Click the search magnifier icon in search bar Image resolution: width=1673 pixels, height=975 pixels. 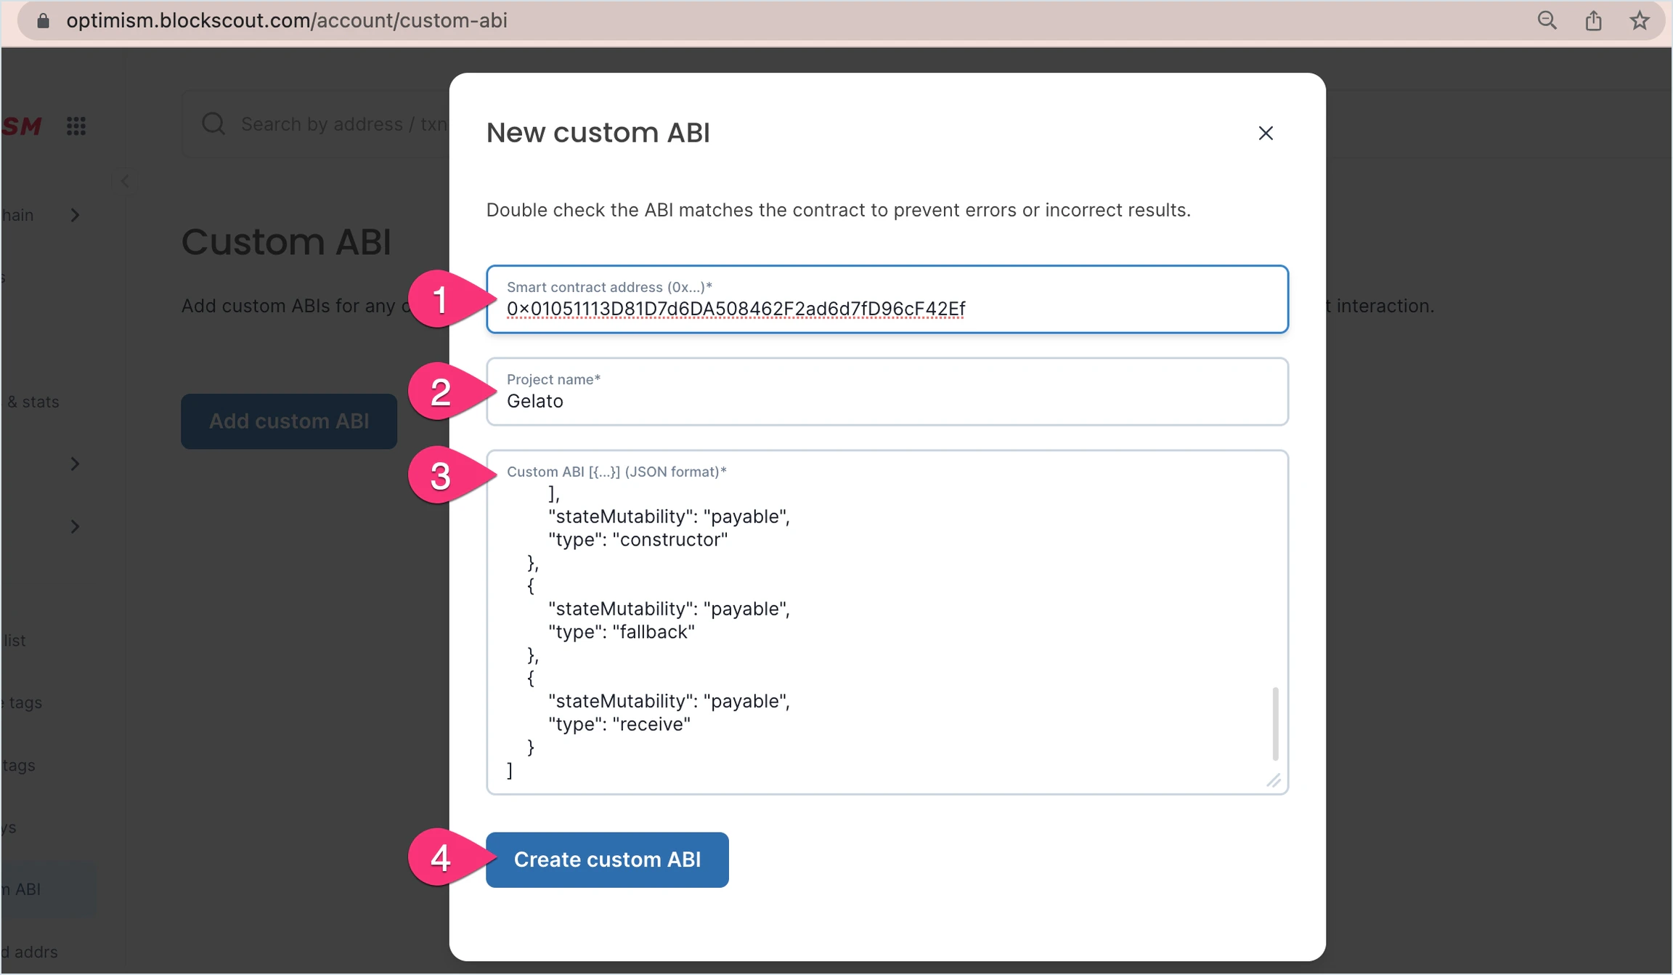[213, 124]
